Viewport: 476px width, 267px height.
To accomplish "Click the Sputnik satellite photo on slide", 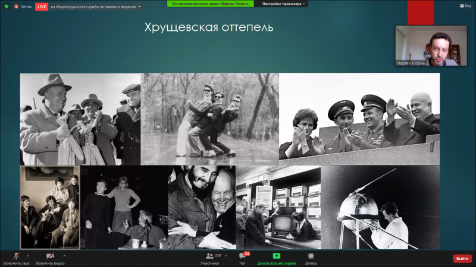I will click(x=380, y=207).
